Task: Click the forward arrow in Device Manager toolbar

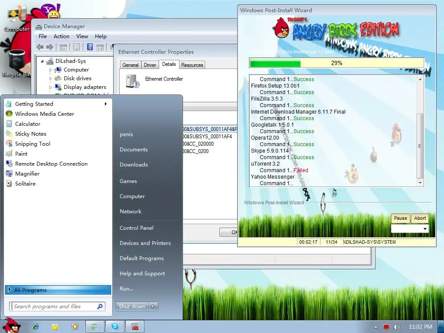Action: [50, 47]
